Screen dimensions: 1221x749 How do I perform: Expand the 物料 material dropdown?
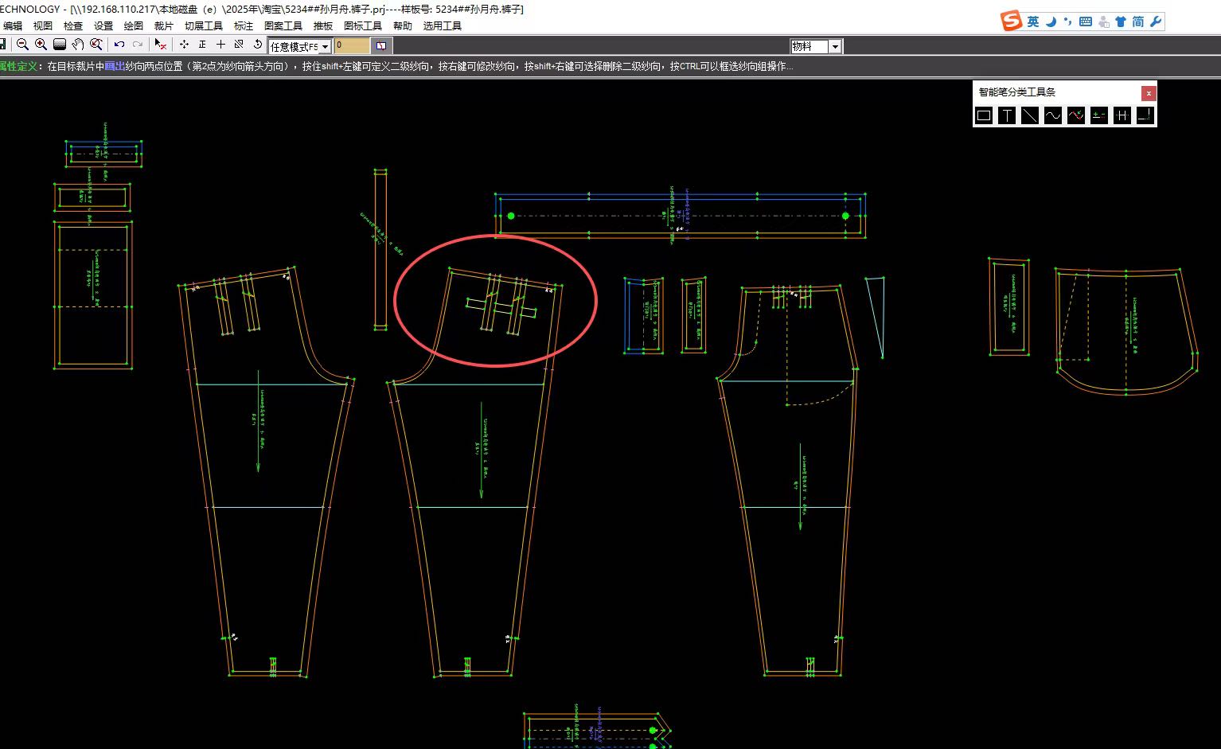(x=835, y=47)
